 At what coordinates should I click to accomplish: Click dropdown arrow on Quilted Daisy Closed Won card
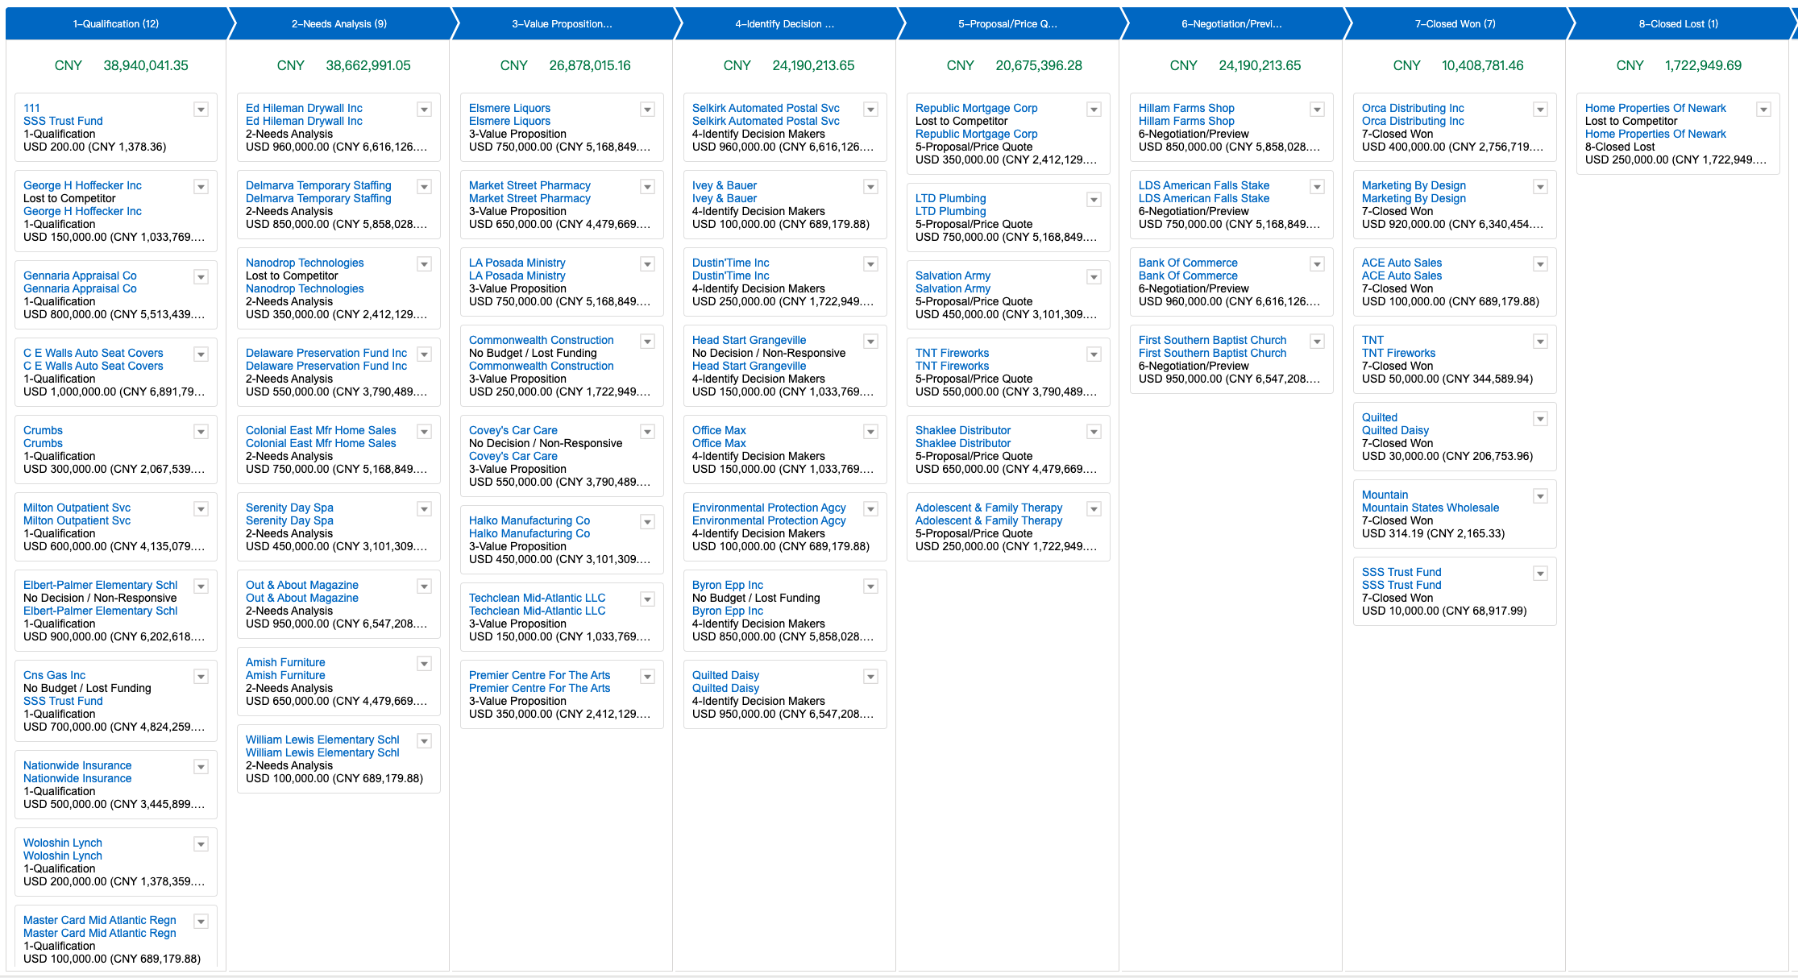click(x=1540, y=419)
